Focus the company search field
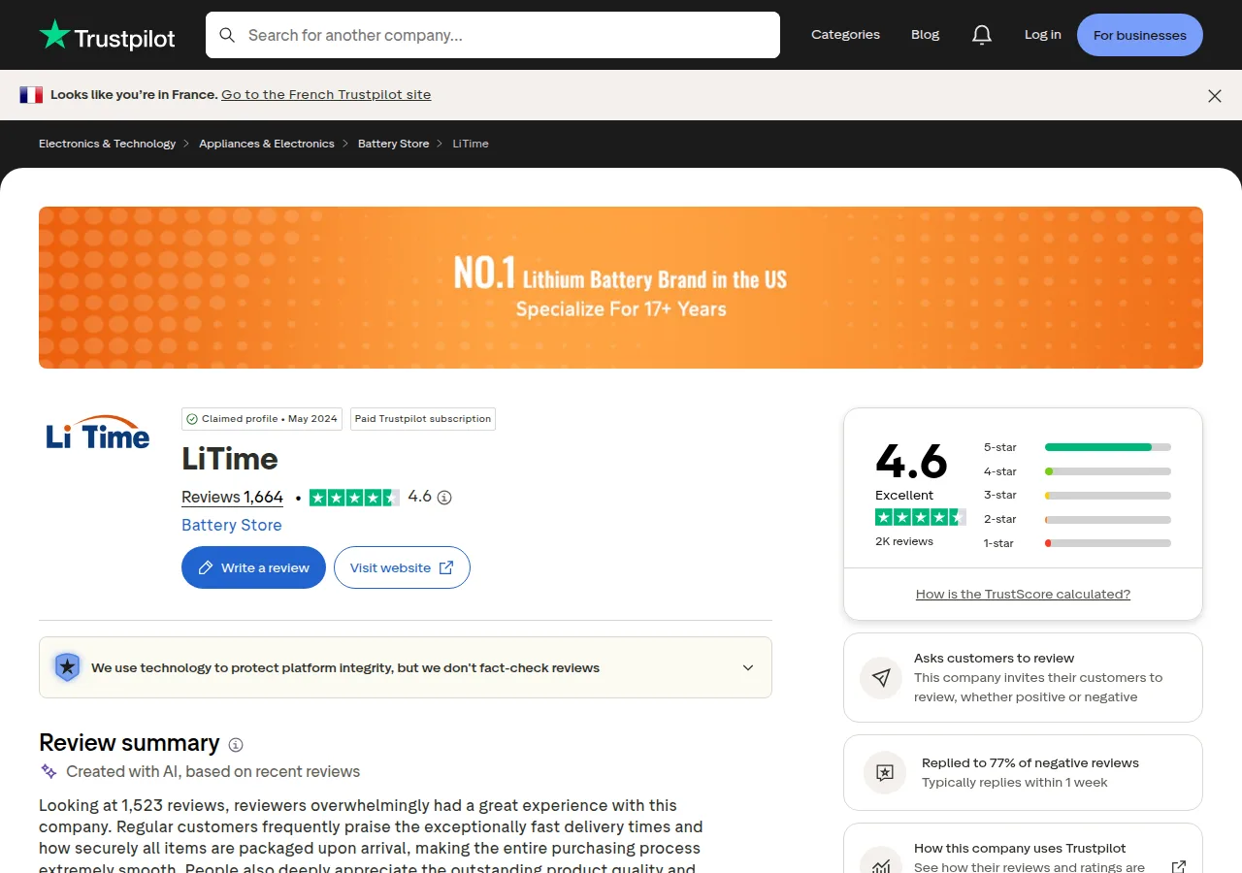1242x873 pixels. pyautogui.click(x=493, y=35)
